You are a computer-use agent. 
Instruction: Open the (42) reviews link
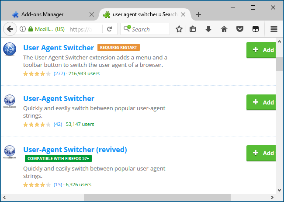click(x=58, y=124)
